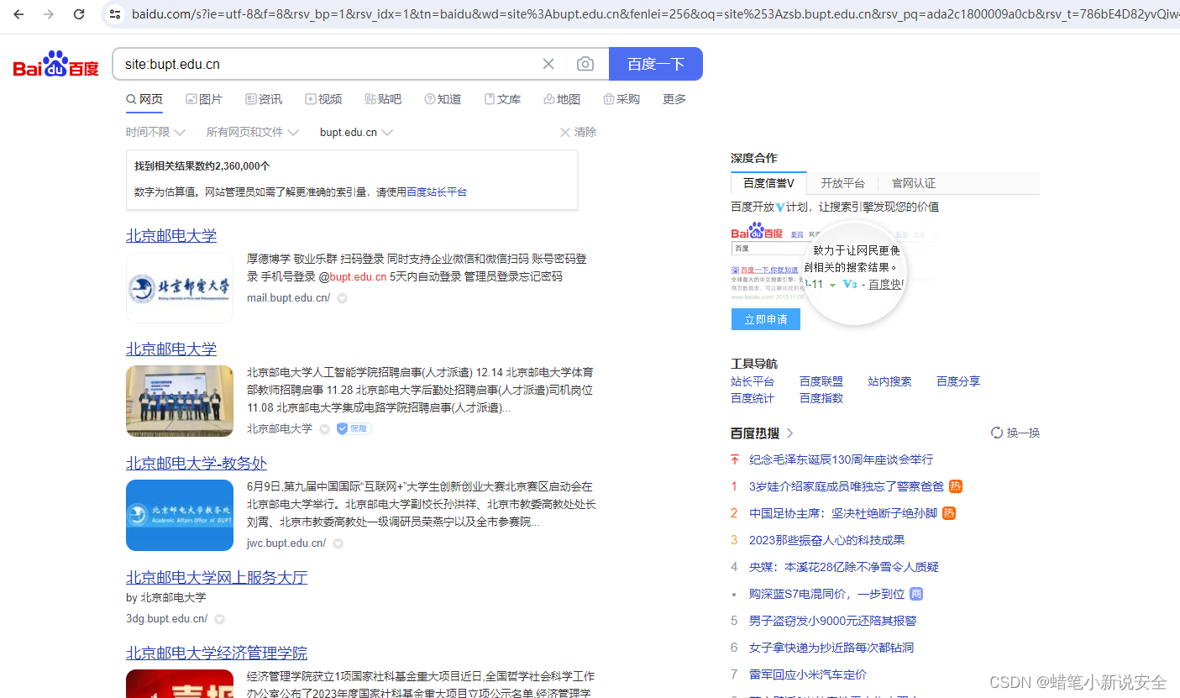Open hot search 2023那些振奋人心的科技成果
This screenshot has width=1180, height=698.
[827, 540]
